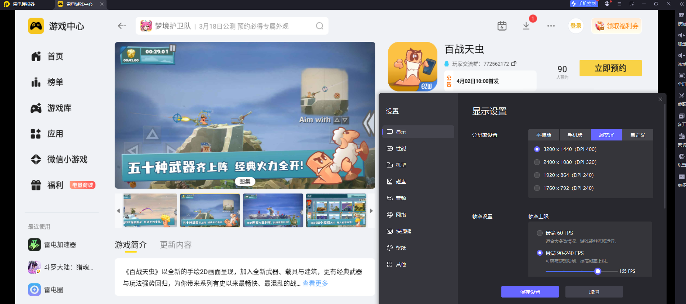686x304 pixels.
Task: Open 斗罗大陆 from recently used
Action: [x=61, y=267]
